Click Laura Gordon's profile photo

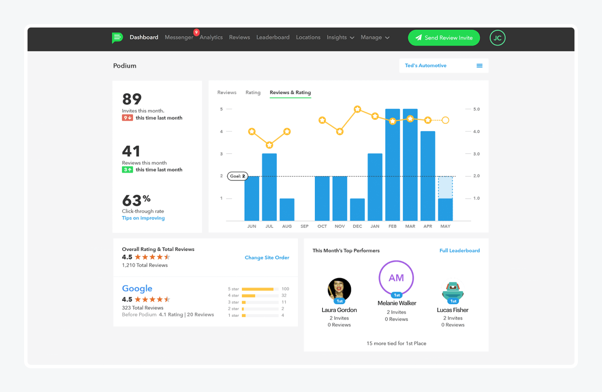click(x=339, y=290)
